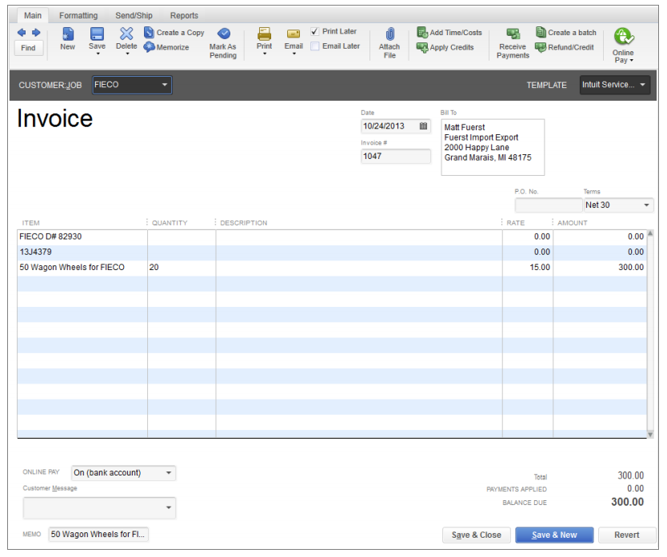Click the ITEM column header
The image size is (667, 557).
click(30, 223)
